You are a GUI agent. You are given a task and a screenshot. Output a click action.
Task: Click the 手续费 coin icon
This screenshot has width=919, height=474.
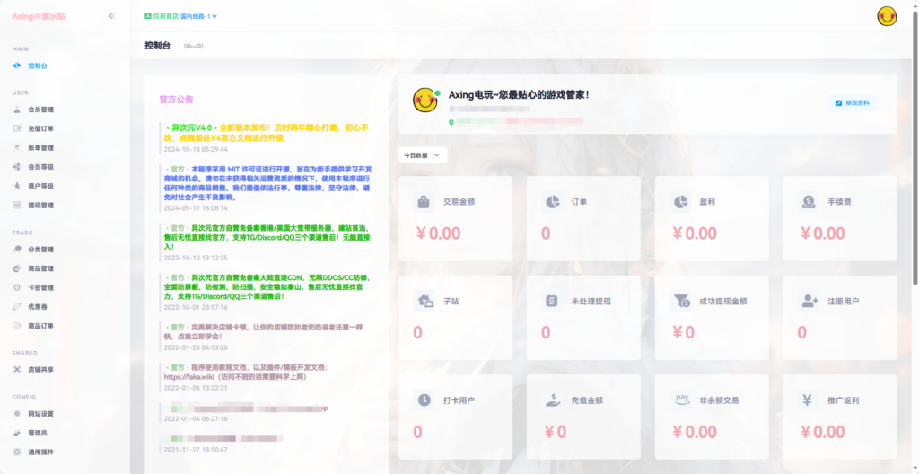point(809,202)
